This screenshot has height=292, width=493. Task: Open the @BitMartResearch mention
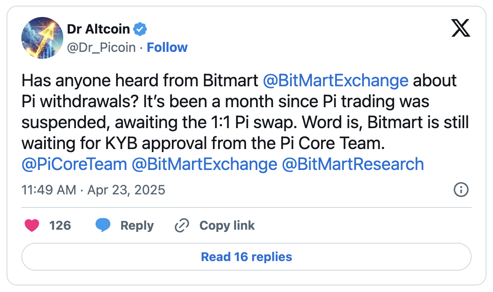353,164
